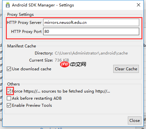Screen dimensions: 146x129
Task: Click the HTTP Proxy Server input field
Action: click(91, 23)
